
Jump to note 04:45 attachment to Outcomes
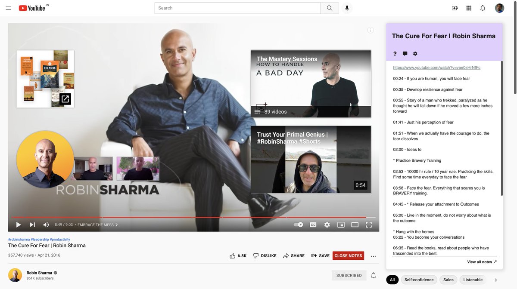(436, 204)
